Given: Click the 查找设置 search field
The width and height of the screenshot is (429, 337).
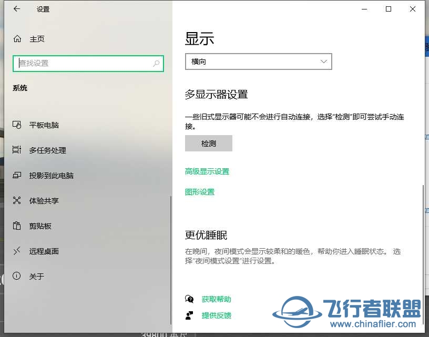Looking at the screenshot, I should [x=88, y=63].
